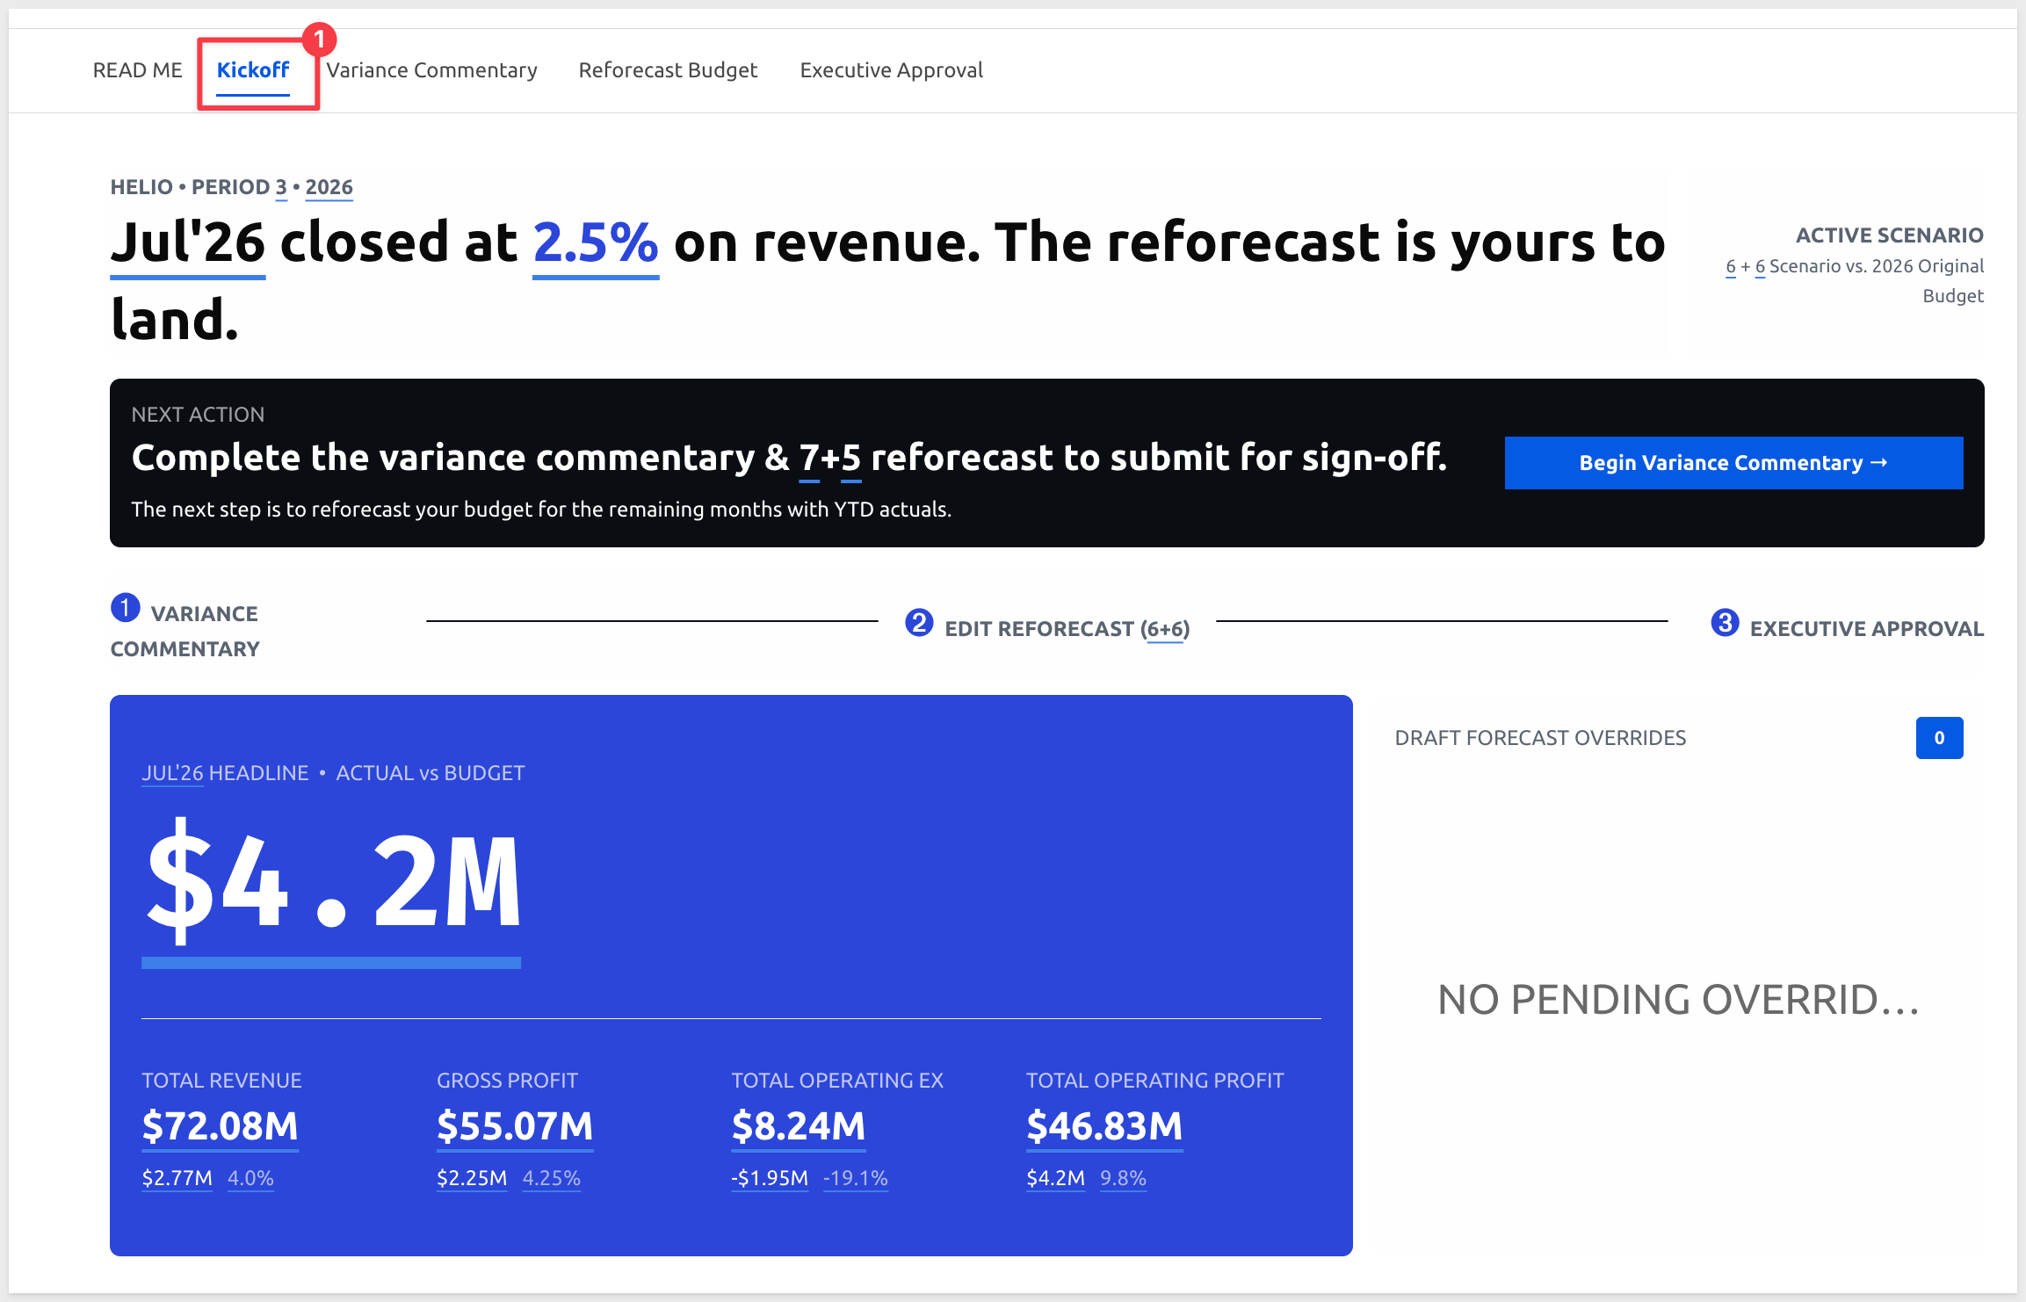Click the 7+5 text in next action banner
The width and height of the screenshot is (2026, 1302).
(829, 458)
